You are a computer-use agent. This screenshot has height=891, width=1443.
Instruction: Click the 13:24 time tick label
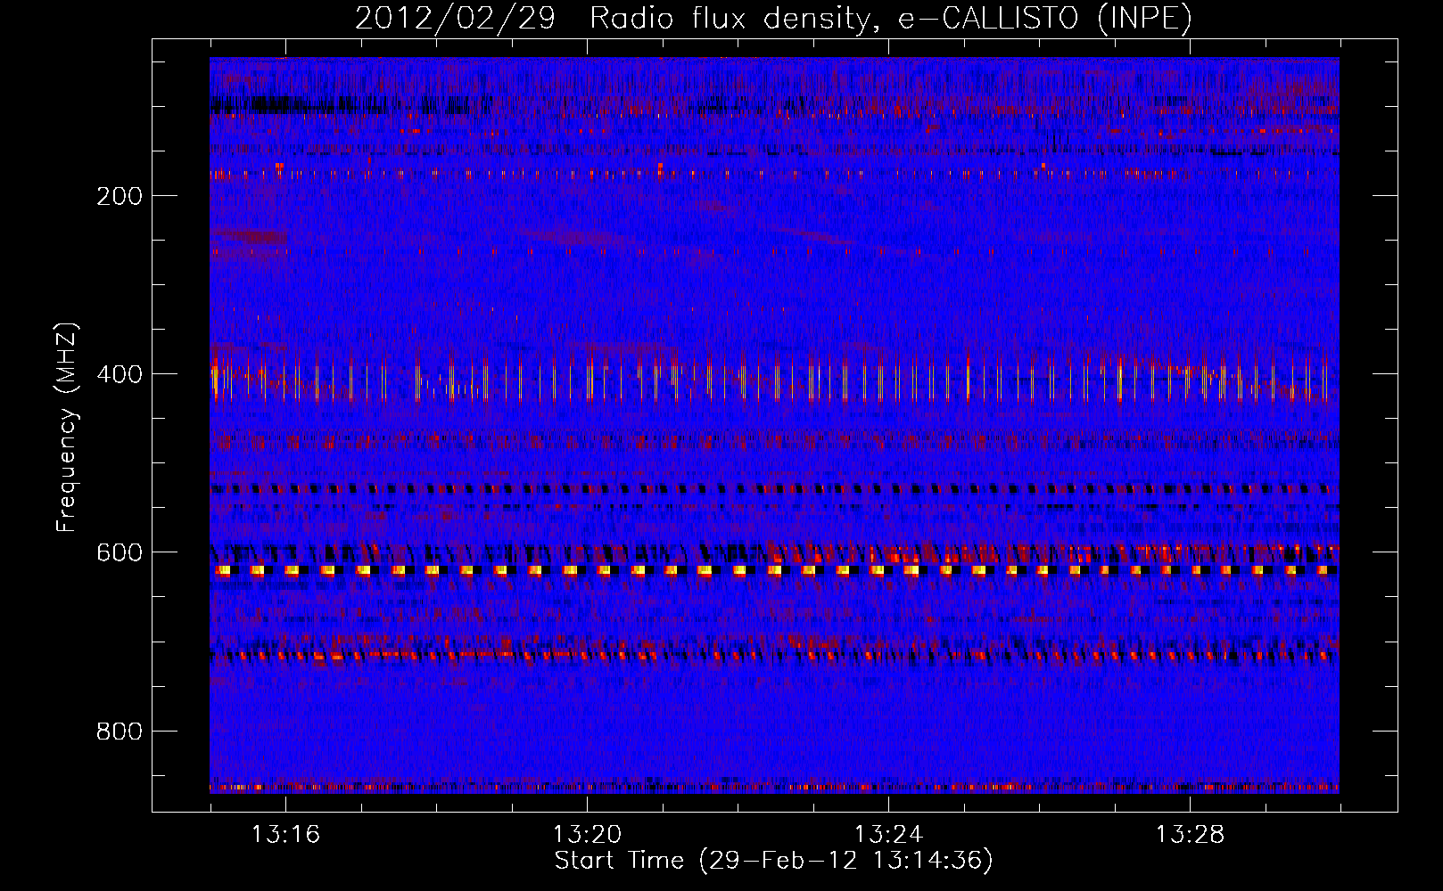point(888,835)
